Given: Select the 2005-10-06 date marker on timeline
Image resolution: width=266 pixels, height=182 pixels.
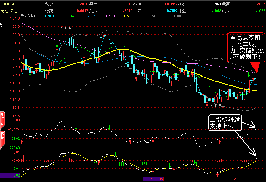Looking at the screenshot, I should pos(153,179).
